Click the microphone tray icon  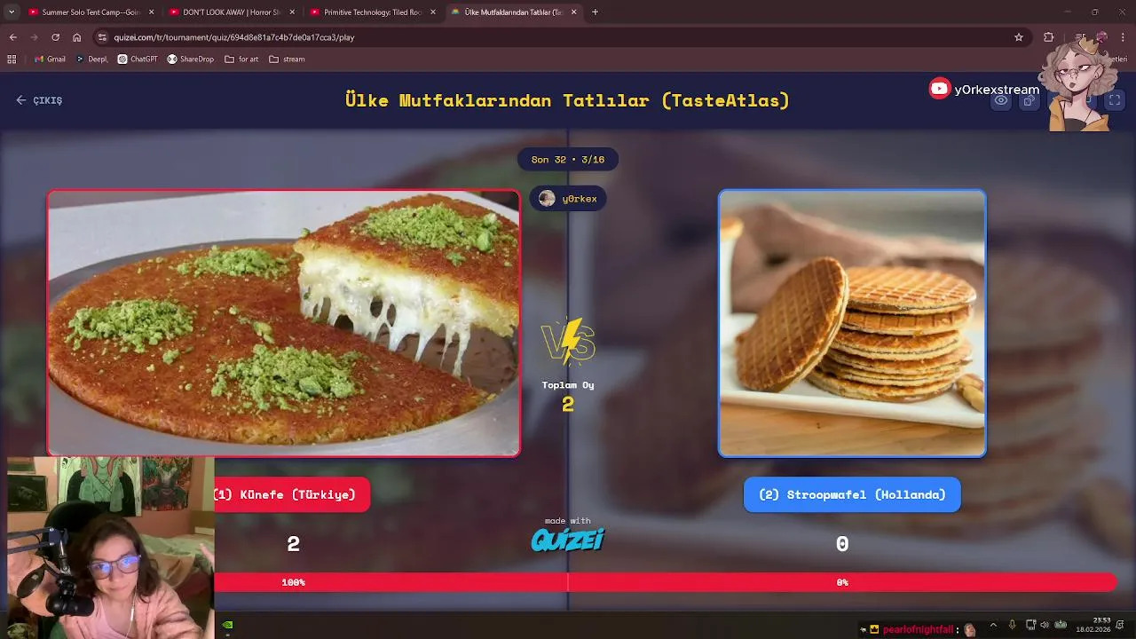(1012, 625)
